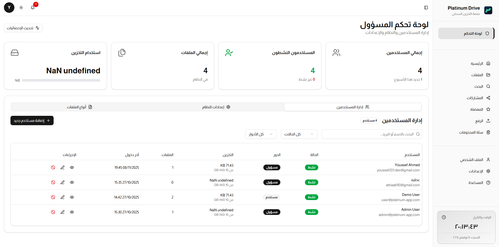The image size is (499, 247).
Task: Click تحديث الإحصائيات refresh button
Action: point(23,28)
